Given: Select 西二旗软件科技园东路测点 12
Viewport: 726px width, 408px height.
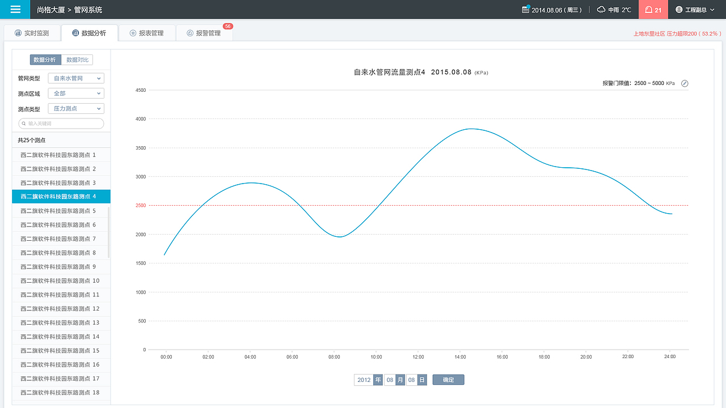Looking at the screenshot, I should coord(61,309).
